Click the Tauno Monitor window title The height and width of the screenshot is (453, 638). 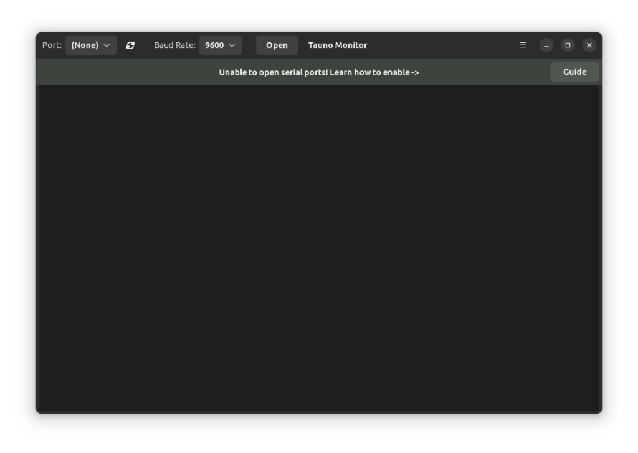coord(338,45)
